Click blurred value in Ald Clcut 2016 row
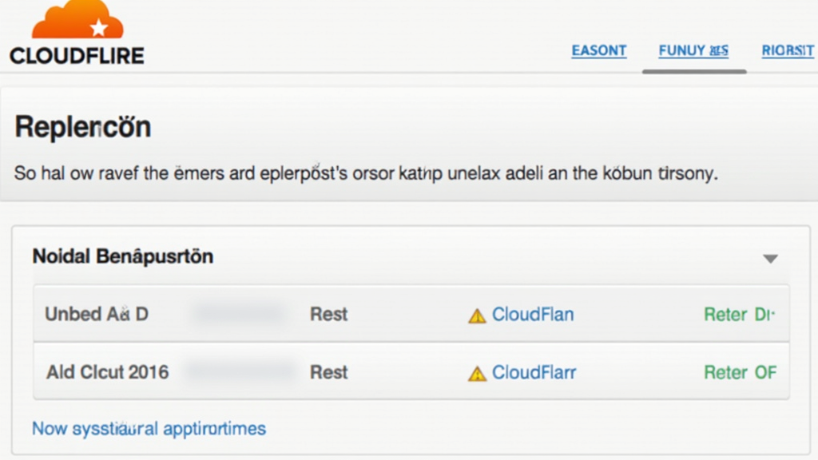This screenshot has width=818, height=460. 238,372
